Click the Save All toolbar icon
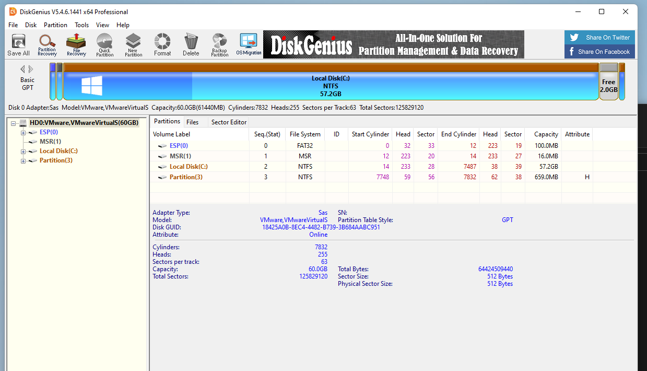 pos(18,45)
